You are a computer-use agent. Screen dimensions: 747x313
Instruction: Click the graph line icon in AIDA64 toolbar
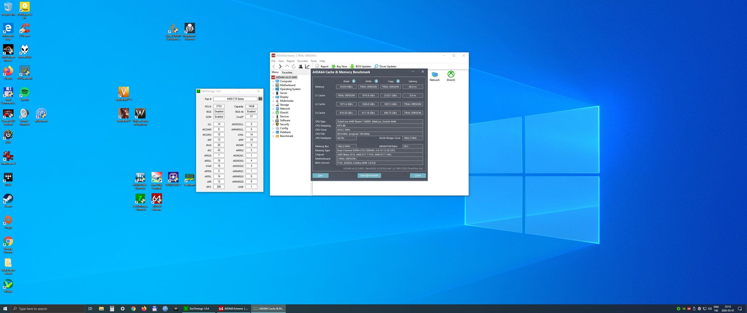tap(307, 66)
